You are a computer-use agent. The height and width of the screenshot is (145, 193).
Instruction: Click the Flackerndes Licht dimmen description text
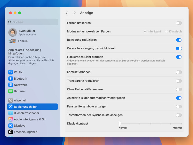(x=116, y=62)
